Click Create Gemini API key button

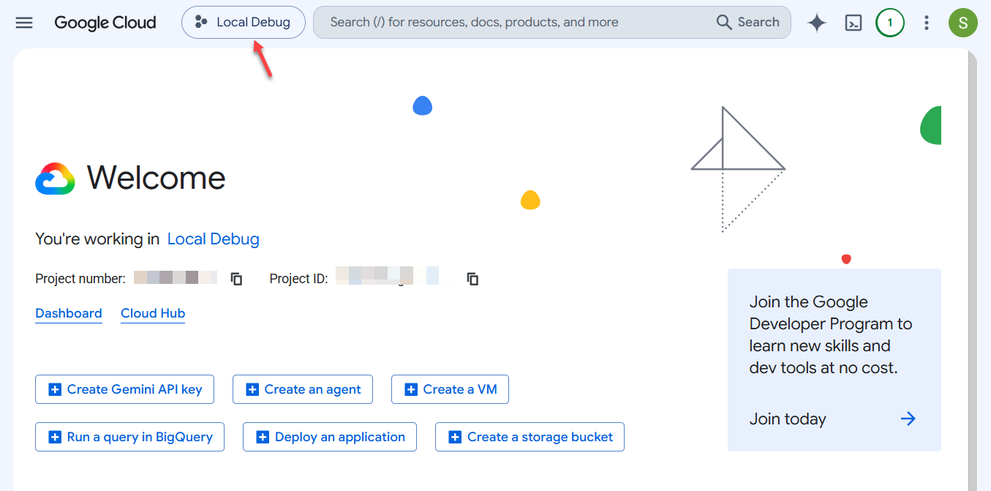(x=124, y=389)
